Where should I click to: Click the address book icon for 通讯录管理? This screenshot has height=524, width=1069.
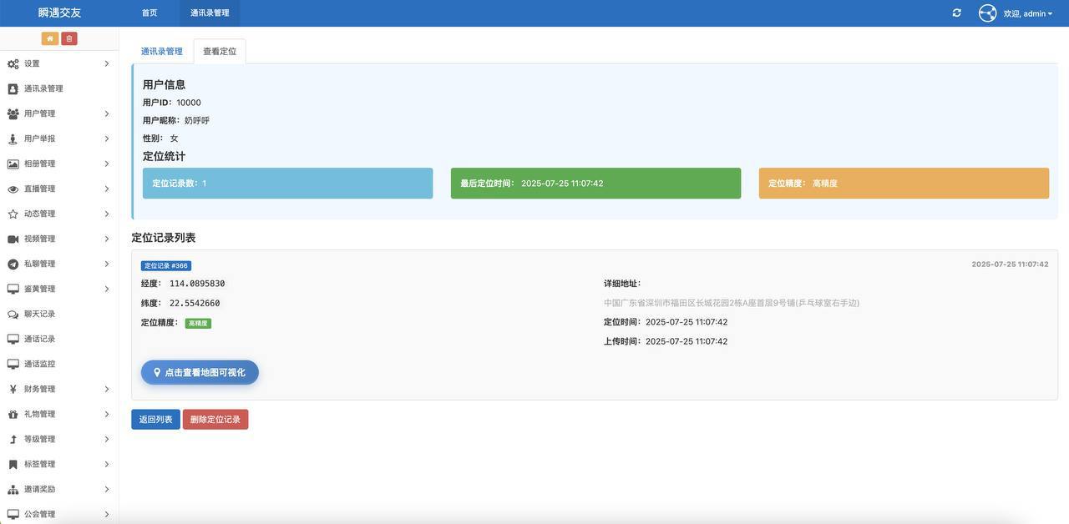click(x=13, y=88)
